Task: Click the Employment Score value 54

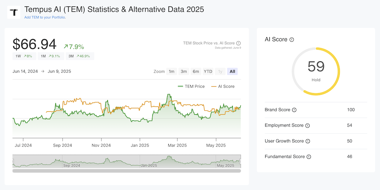Action: tap(350, 126)
